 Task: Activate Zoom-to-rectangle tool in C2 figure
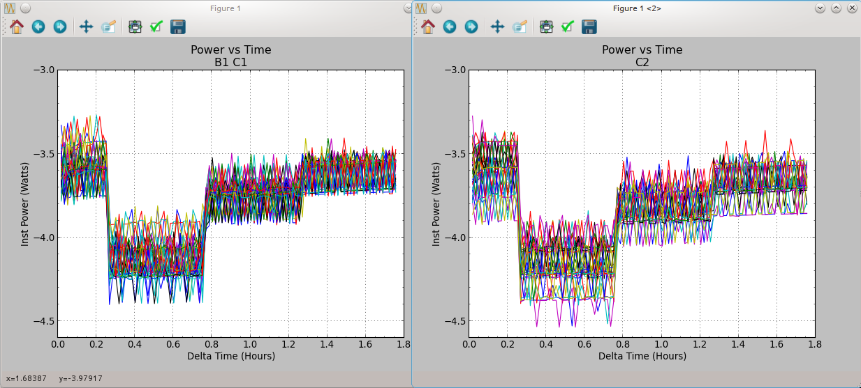(520, 27)
